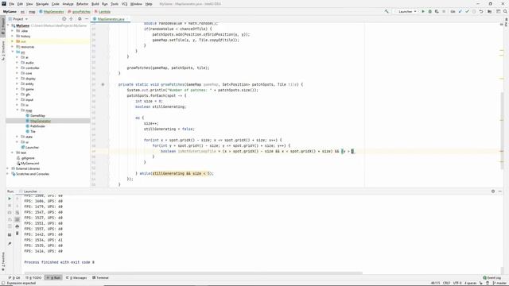Click the print icon in Run console
The width and height of the screenshot is (509, 286).
pos(17,226)
